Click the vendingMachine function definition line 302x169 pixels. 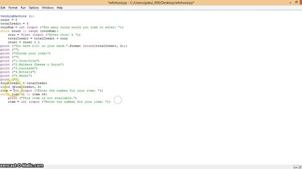17,16
